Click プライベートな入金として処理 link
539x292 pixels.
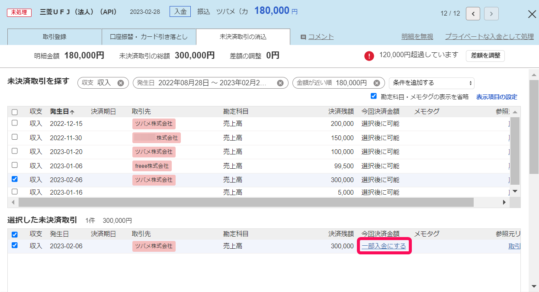pyautogui.click(x=489, y=37)
